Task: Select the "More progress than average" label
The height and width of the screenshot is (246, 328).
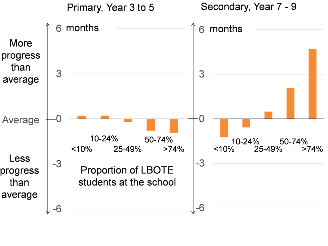Action: (21, 61)
